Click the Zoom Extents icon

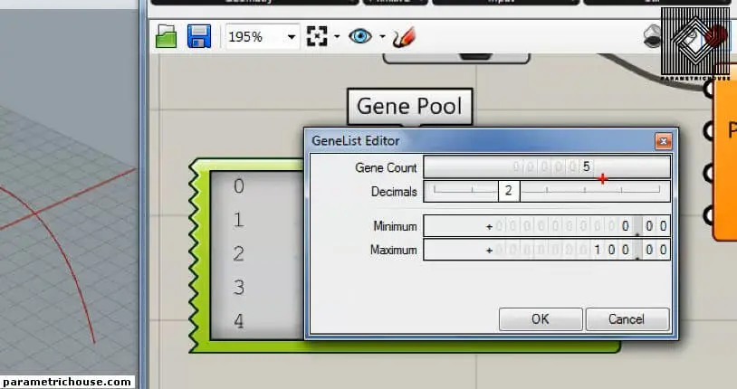click(x=316, y=37)
